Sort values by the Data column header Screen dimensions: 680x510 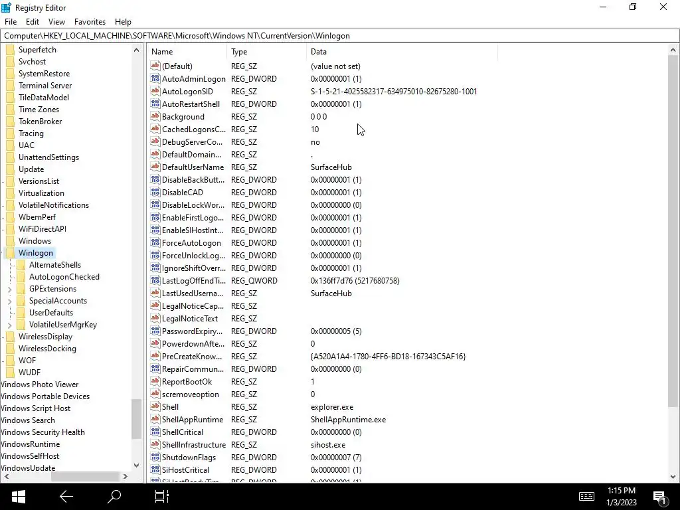point(402,52)
